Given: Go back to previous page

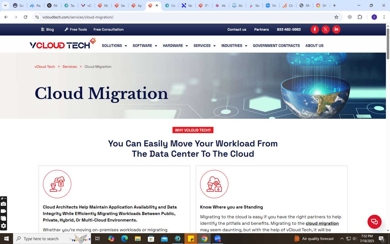Looking at the screenshot, I should click(x=6, y=17).
